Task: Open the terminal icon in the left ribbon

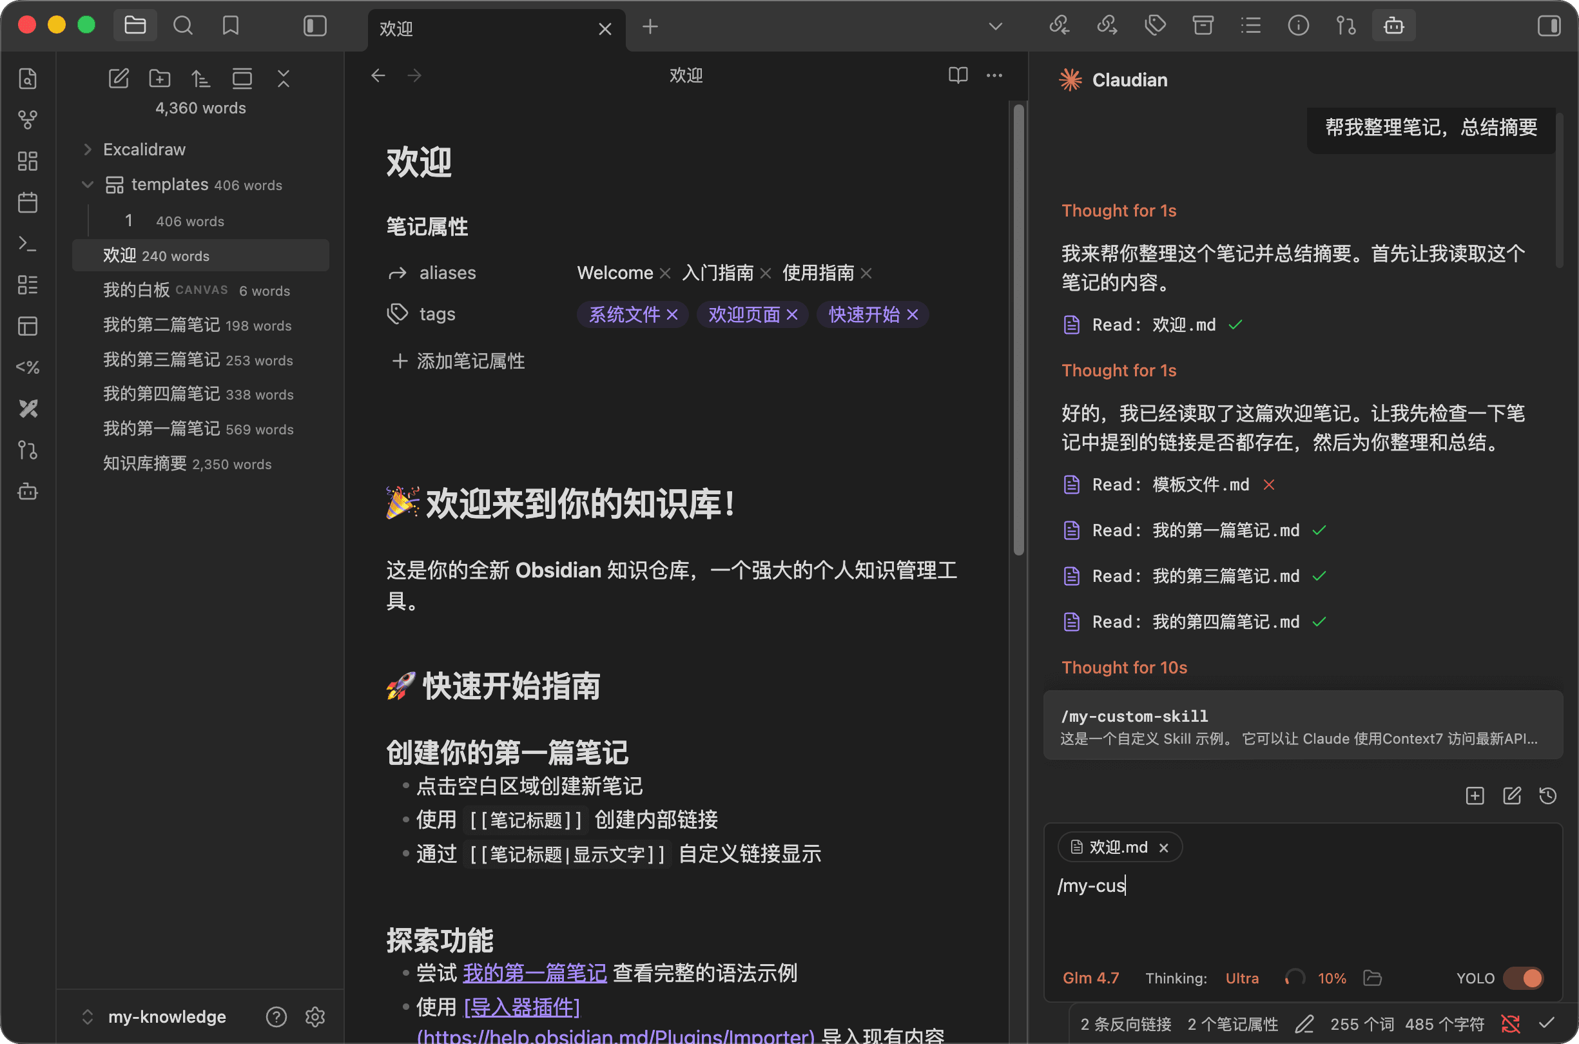Action: click(x=27, y=244)
